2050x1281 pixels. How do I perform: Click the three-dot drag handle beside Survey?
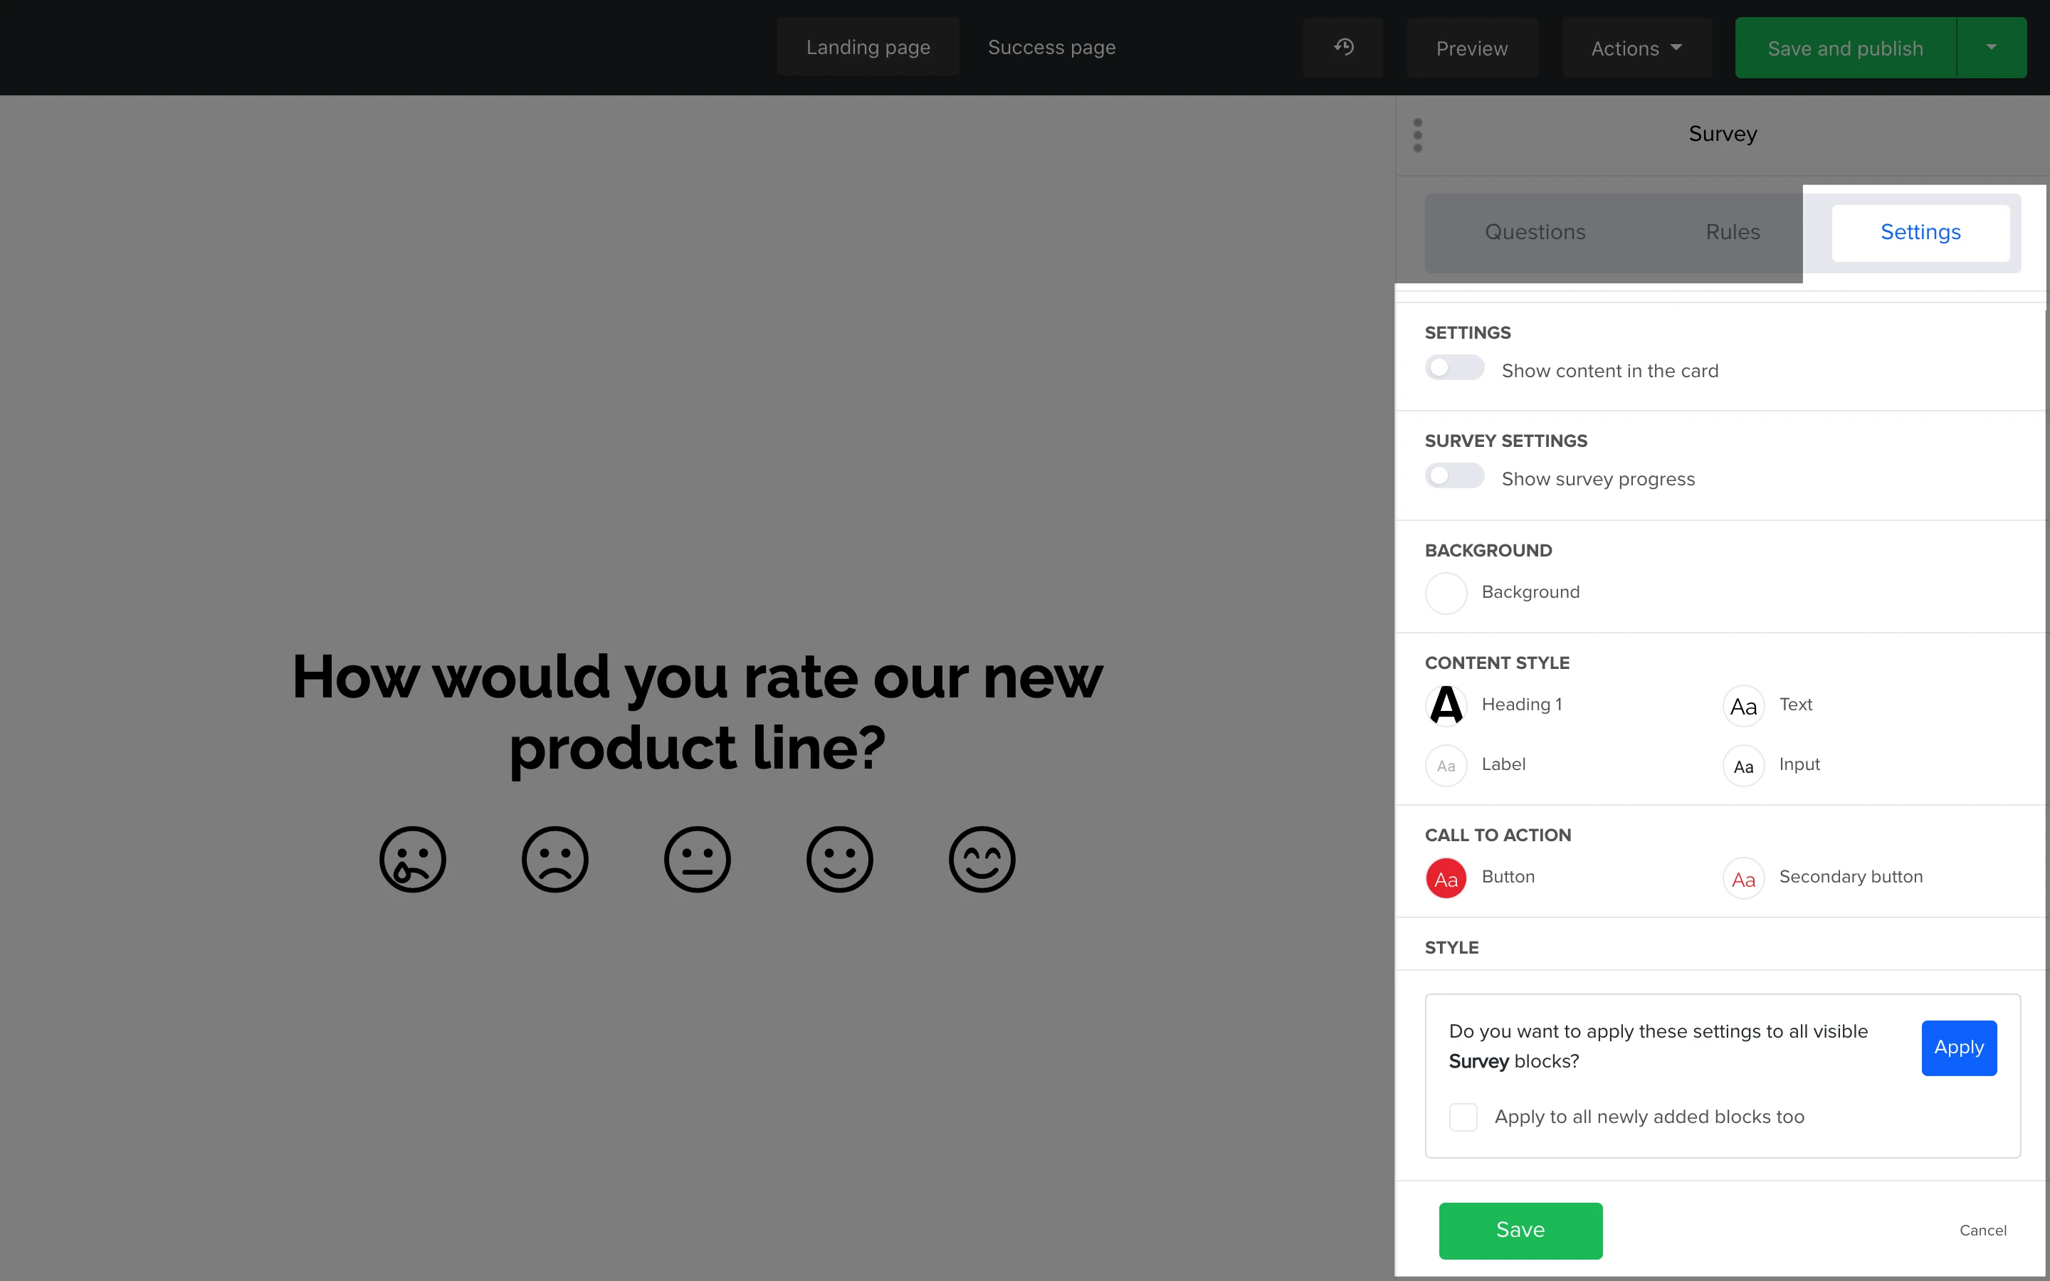1417,135
